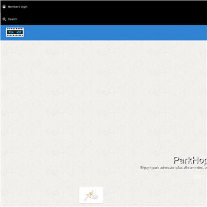Click the small caption text inside award thumbnail
Screen dimensions: 207x207
click(95, 197)
